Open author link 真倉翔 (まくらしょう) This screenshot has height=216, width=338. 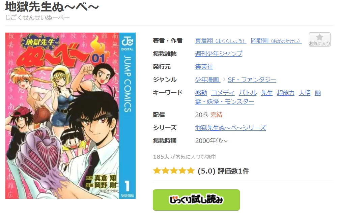[221, 41]
